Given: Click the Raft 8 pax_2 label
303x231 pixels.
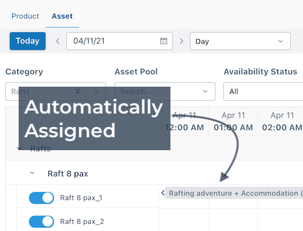Looking at the screenshot, I should (x=82, y=221).
